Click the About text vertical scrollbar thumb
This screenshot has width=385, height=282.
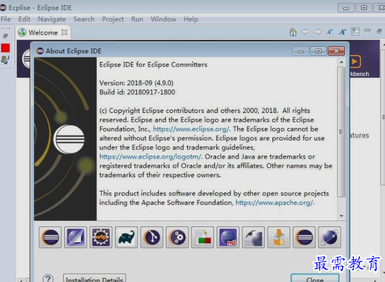tap(341, 132)
